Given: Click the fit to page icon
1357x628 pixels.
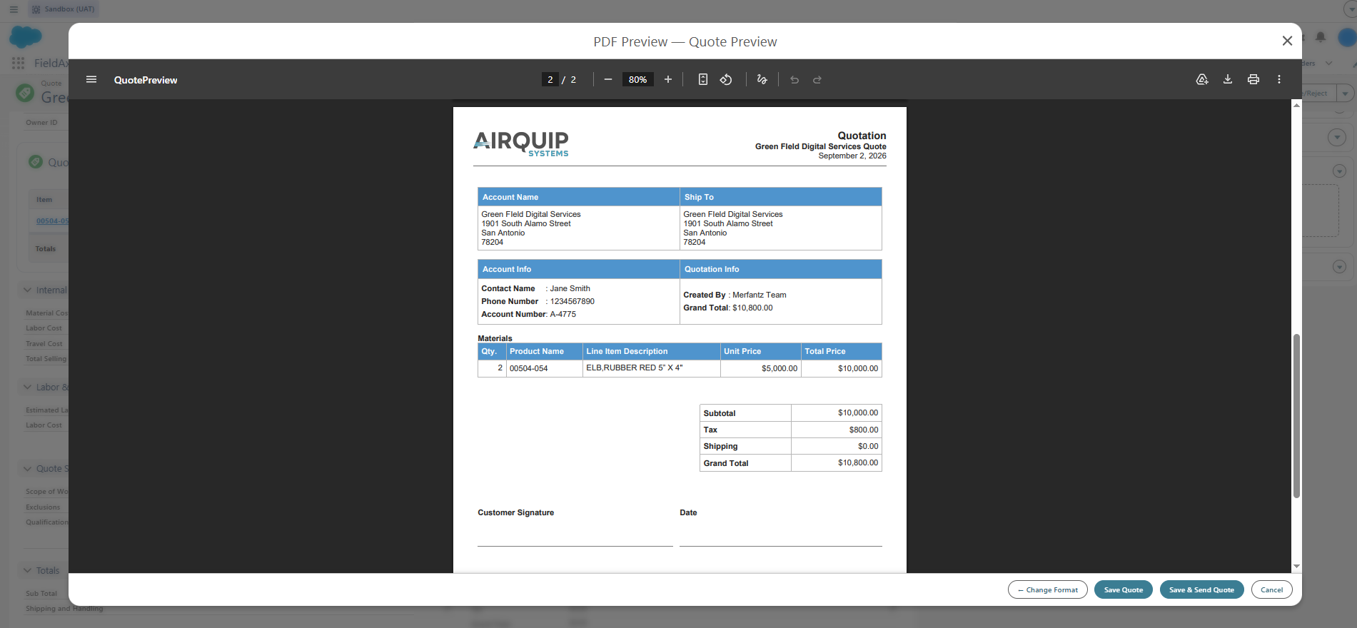Looking at the screenshot, I should pos(703,79).
